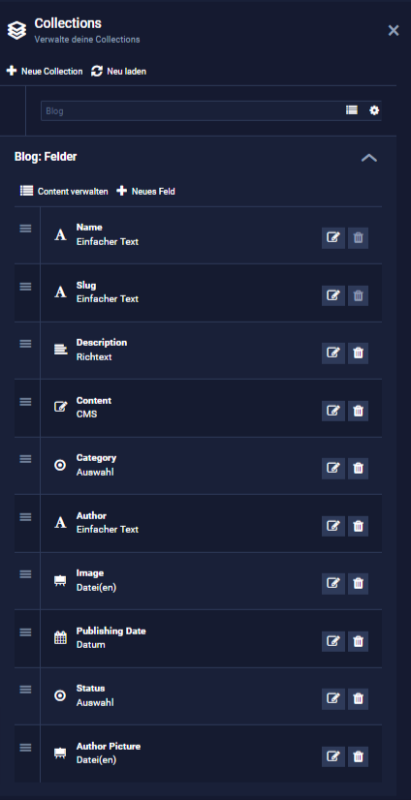Open Blog collection content list icon
Screen dimensions: 411x800
(x=352, y=110)
